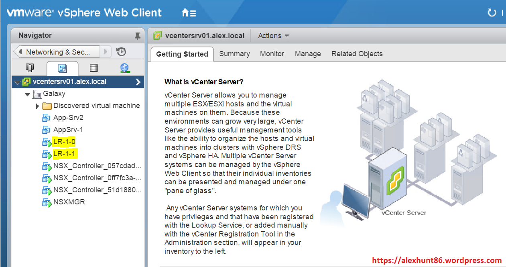Go back to Networking & Security
Screen dimensions: 506x267
(x=57, y=52)
